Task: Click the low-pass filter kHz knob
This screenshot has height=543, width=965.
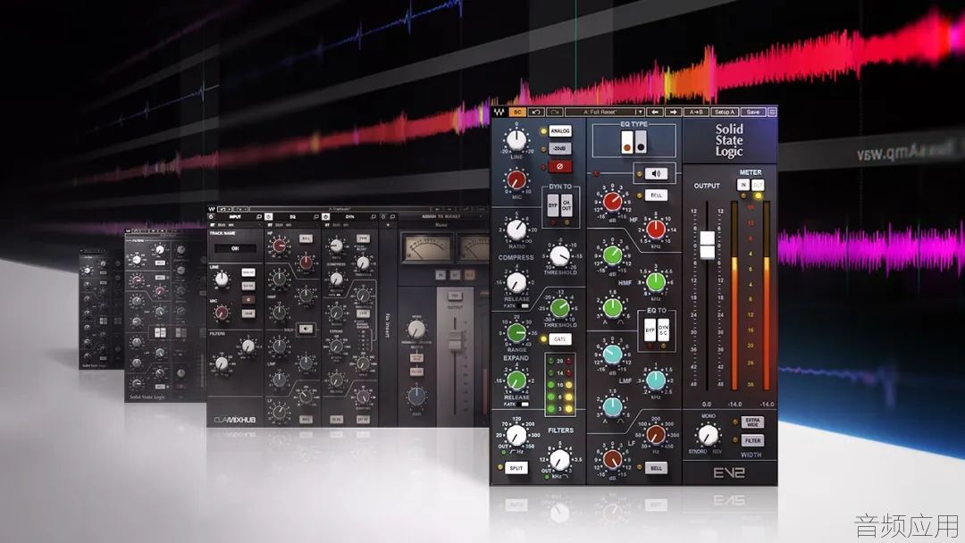Action: click(x=559, y=459)
